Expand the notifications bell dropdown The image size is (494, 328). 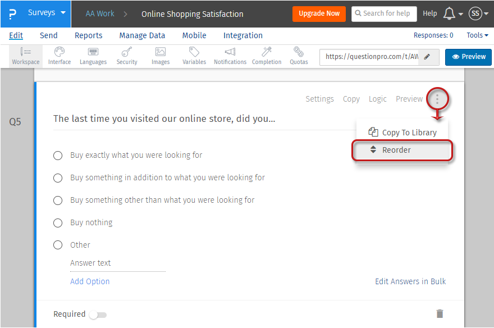pyautogui.click(x=453, y=14)
